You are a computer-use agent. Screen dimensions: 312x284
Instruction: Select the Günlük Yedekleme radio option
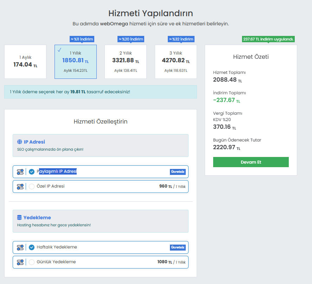coord(32,262)
